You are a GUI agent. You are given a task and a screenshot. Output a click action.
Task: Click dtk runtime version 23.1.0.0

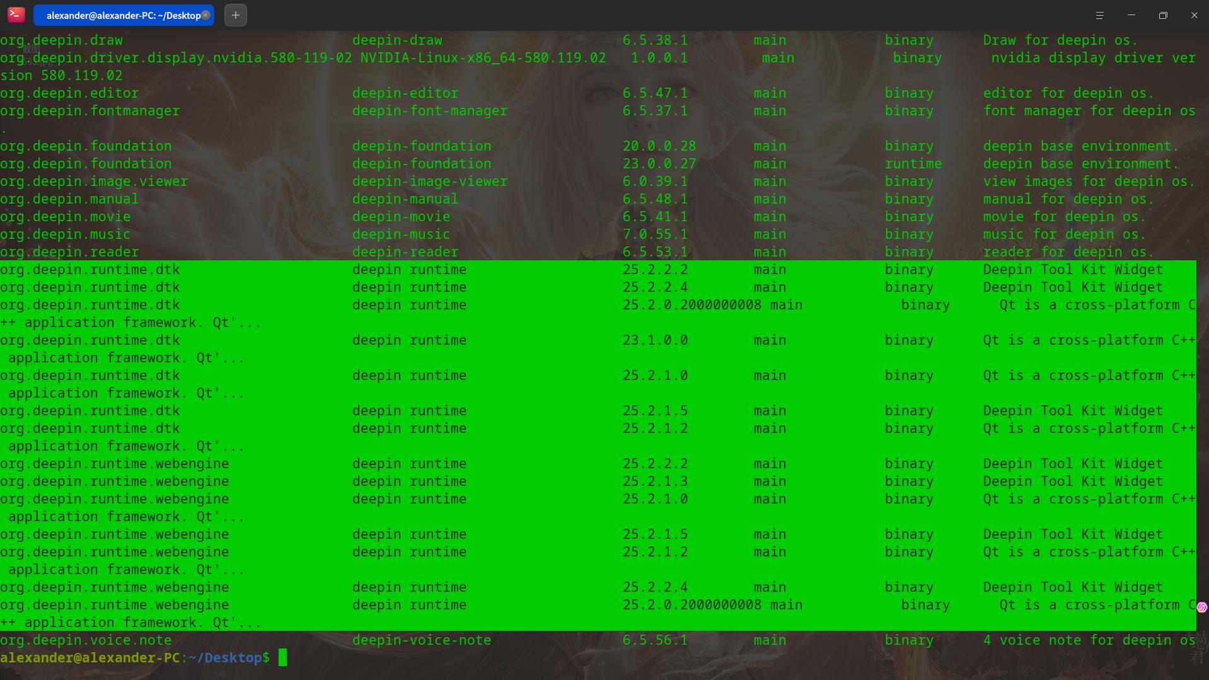pos(655,340)
